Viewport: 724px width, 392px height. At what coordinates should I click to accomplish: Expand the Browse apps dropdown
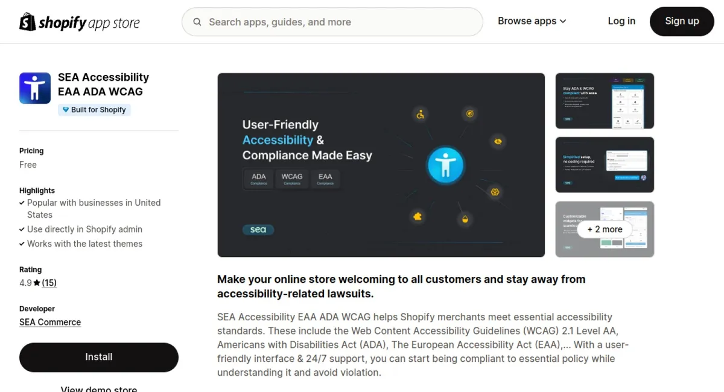pos(532,21)
